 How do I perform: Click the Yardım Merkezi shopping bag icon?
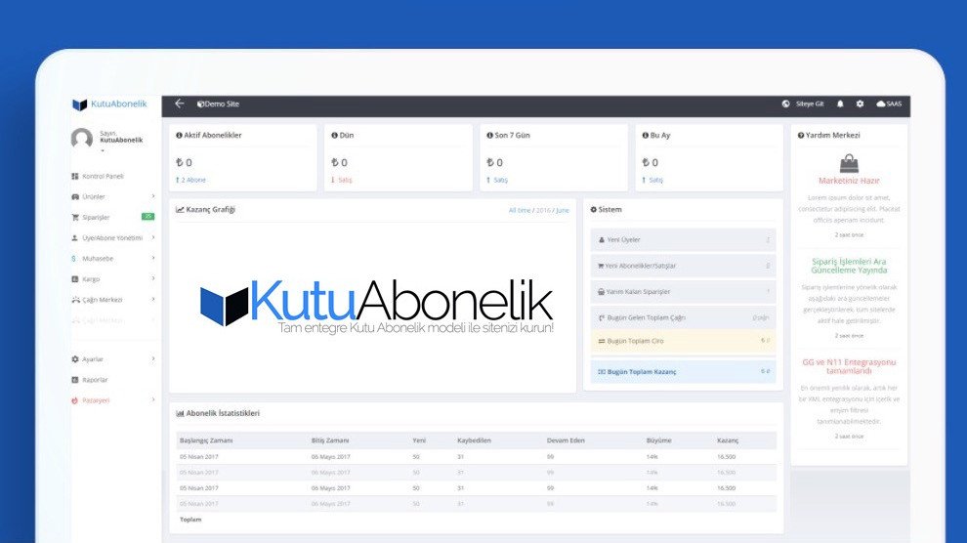pos(849,163)
